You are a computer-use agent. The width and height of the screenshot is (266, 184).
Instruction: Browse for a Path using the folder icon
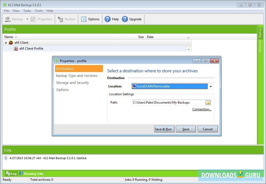click(208, 102)
